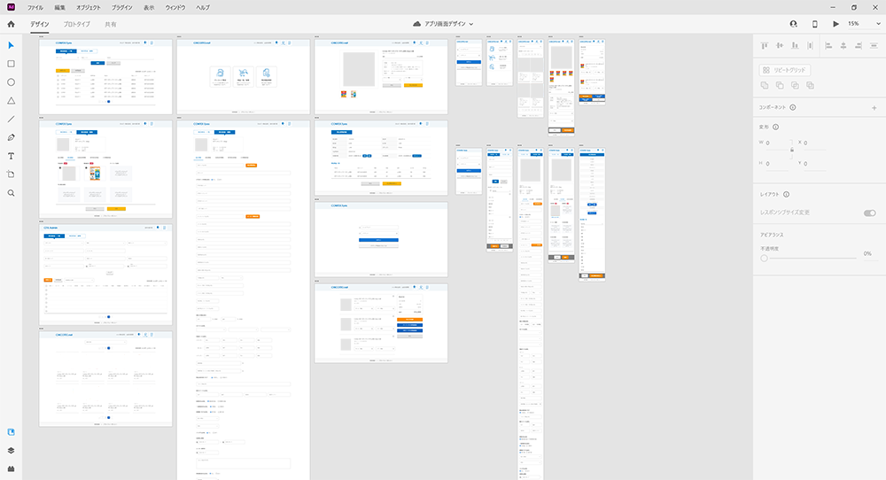Click the Adobe XD app logo
Image resolution: width=886 pixels, height=480 pixels.
click(11, 7)
